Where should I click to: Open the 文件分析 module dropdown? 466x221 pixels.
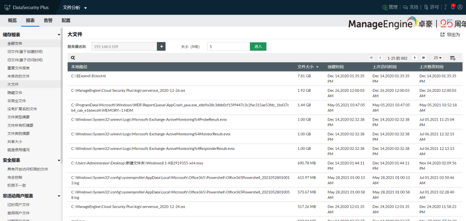[x=75, y=8]
